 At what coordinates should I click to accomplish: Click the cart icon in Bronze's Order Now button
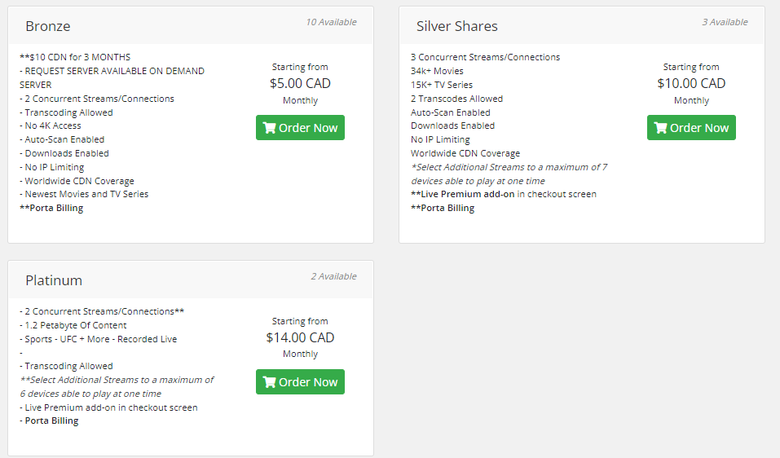269,128
